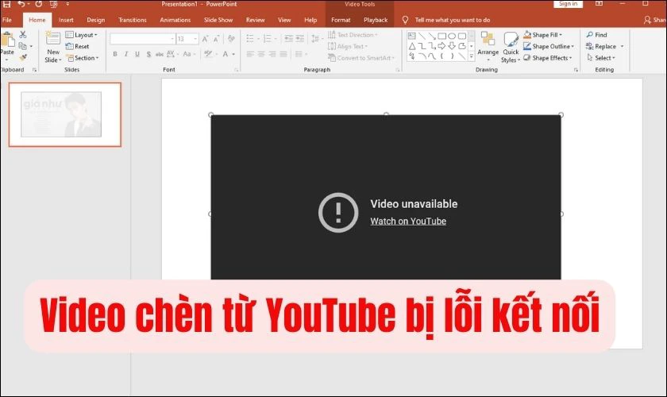
Task: Open the Select dropdown
Action: [600, 58]
